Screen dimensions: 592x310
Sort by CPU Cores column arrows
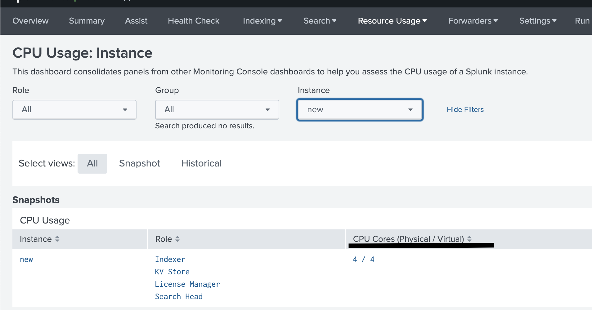[x=469, y=239]
